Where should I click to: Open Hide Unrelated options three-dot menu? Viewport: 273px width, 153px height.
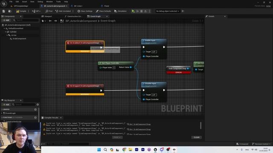pyautogui.click(x=73, y=11)
